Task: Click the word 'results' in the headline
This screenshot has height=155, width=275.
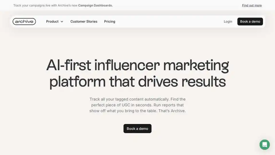Action: point(204,81)
